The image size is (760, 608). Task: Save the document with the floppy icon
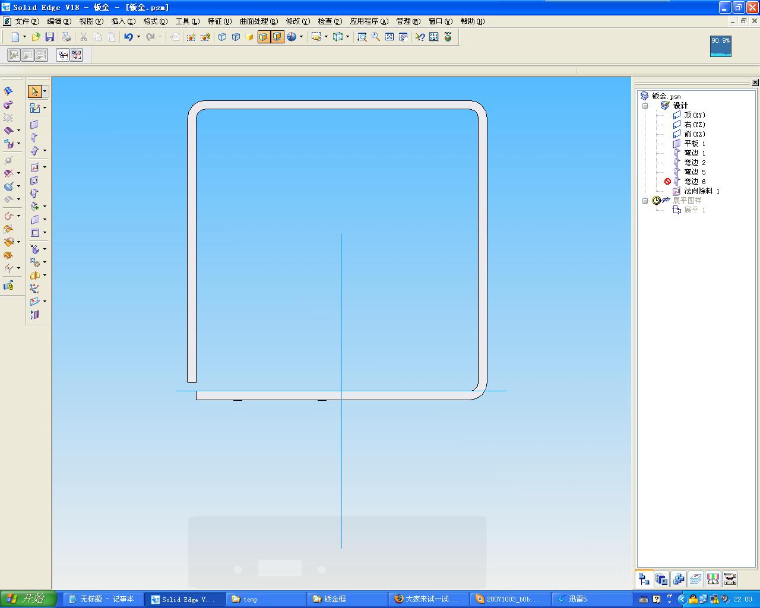(x=50, y=37)
